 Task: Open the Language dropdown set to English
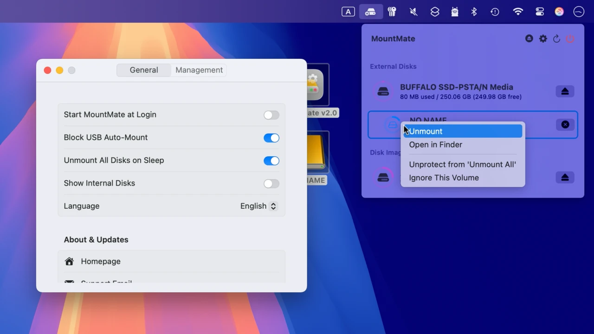click(x=258, y=206)
